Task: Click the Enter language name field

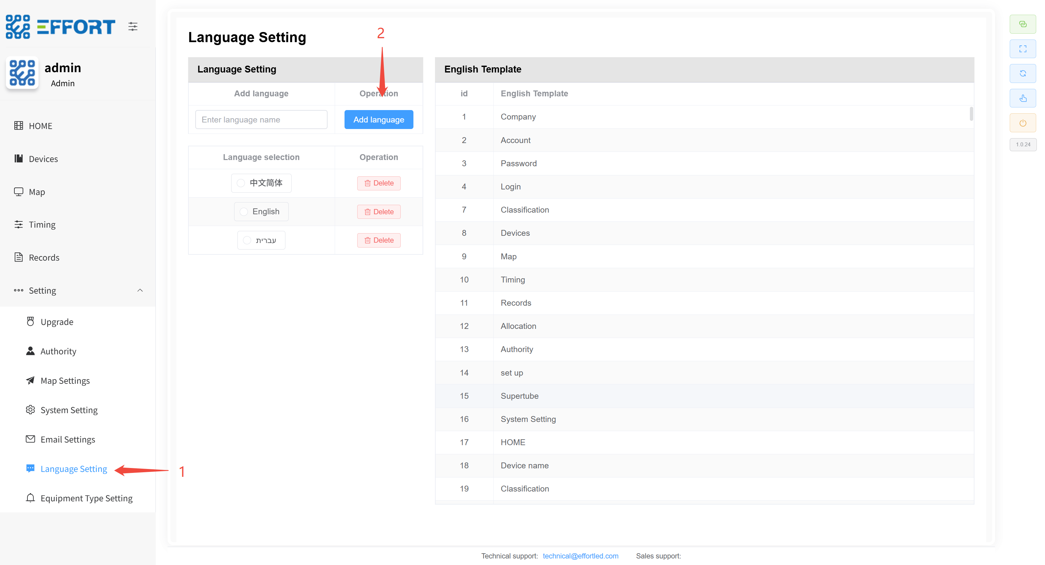Action: pos(261,120)
